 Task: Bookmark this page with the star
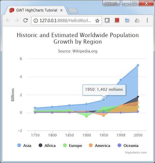[x=97, y=21]
